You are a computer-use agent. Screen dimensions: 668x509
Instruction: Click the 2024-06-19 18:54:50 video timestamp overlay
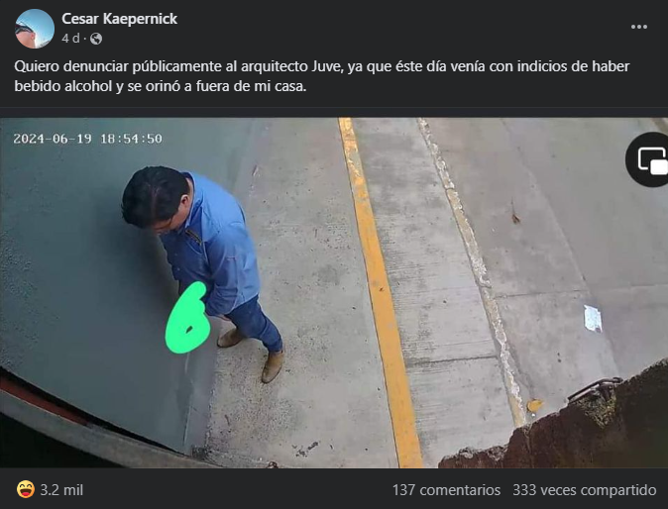88,139
